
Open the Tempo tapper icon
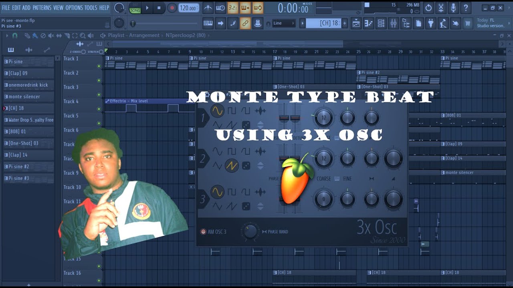[x=443, y=24]
